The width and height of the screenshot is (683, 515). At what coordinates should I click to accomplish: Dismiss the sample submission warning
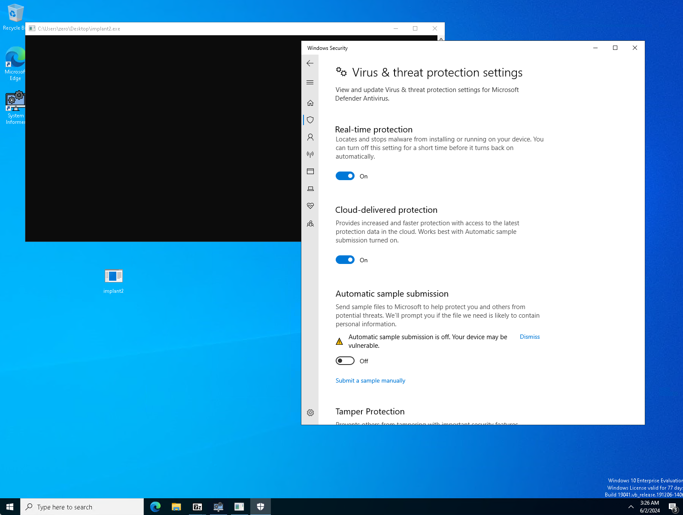530,337
